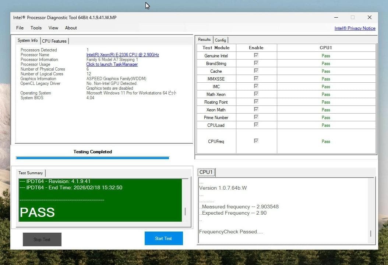Open the Tools menu
388x265 pixels.
36,28
